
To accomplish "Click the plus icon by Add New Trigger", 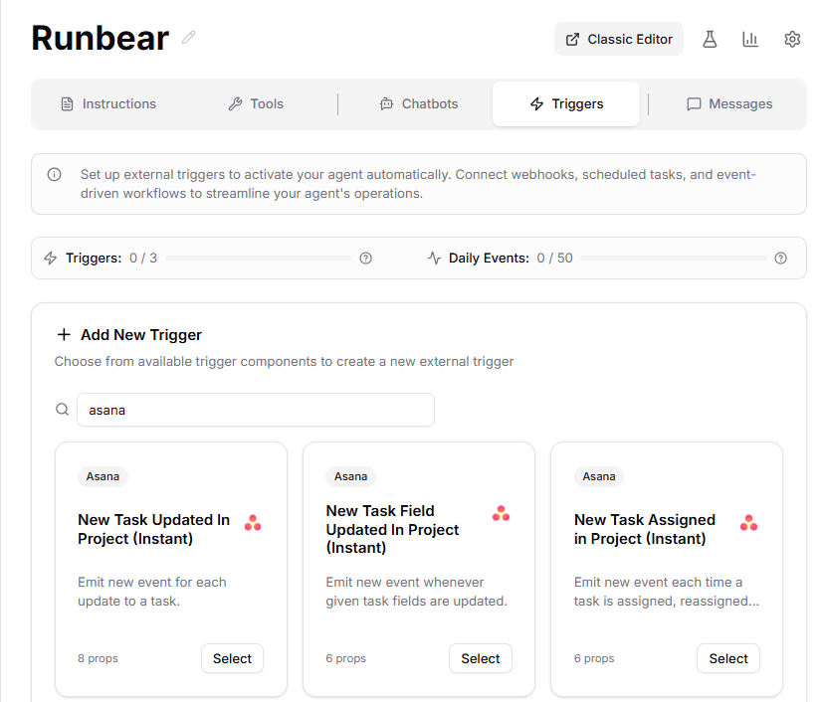I will coord(64,334).
